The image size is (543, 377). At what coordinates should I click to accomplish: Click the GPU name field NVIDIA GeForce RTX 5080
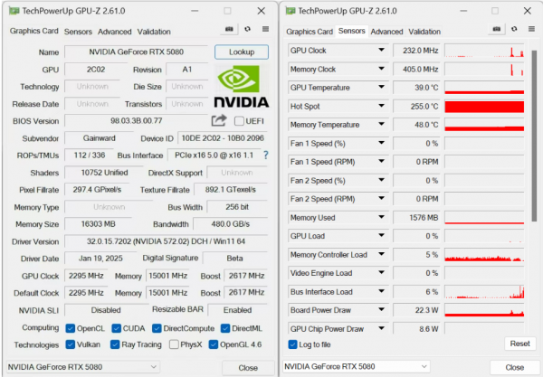tap(136, 52)
